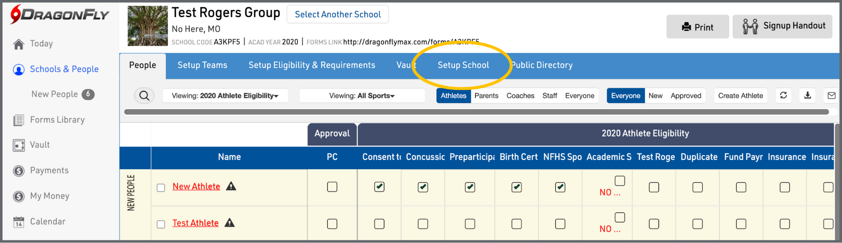Select the Test Athlete row checkbox
This screenshot has width=842, height=243.
click(x=161, y=224)
